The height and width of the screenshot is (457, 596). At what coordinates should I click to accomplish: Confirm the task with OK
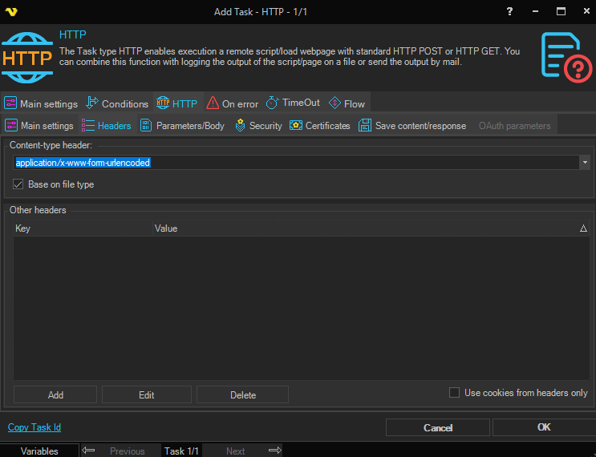coord(545,427)
